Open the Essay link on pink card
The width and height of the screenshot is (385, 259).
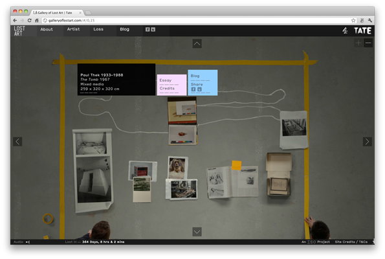point(166,80)
